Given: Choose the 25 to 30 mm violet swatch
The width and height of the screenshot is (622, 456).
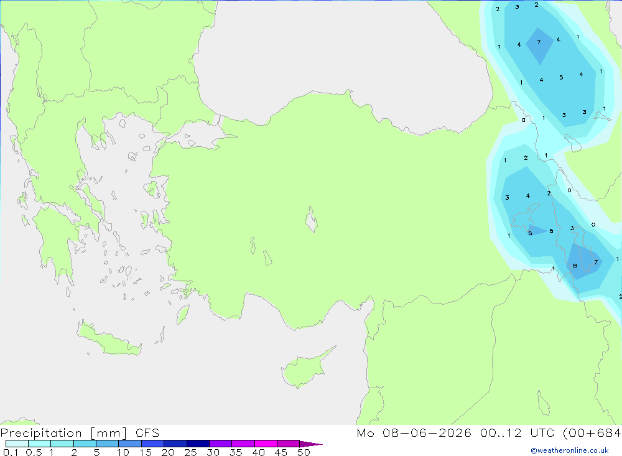Looking at the screenshot, I should [198, 444].
